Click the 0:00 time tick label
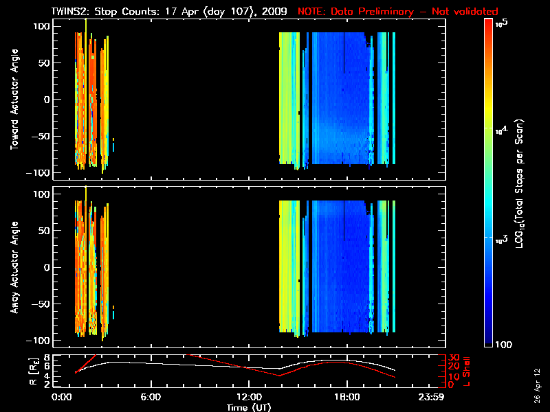The height and width of the screenshot is (412, 550). pyautogui.click(x=63, y=398)
